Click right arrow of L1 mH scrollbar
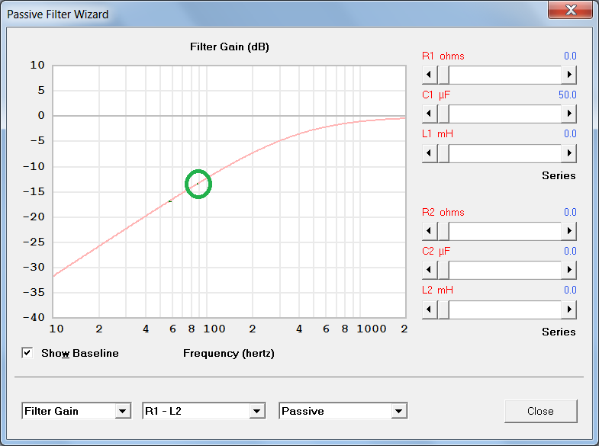 (x=568, y=153)
